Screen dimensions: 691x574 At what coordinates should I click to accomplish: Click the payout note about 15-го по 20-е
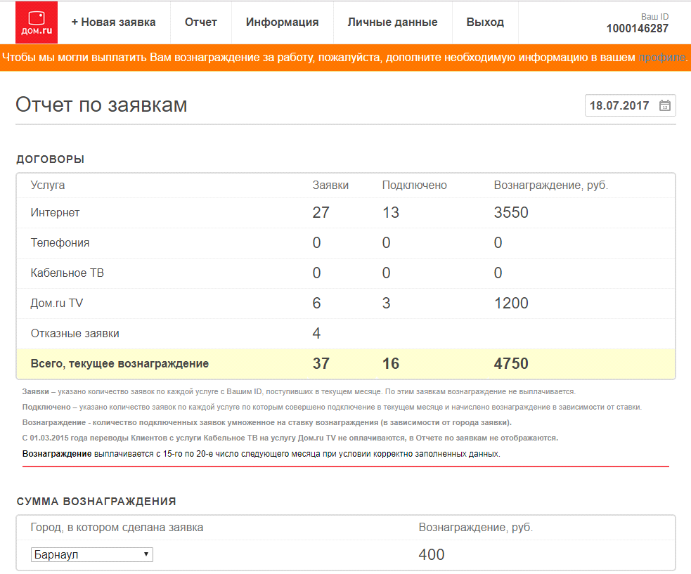(261, 454)
